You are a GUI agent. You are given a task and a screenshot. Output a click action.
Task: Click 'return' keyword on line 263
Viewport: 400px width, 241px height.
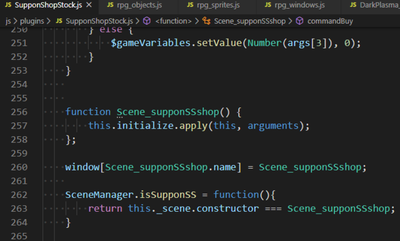[x=105, y=209]
